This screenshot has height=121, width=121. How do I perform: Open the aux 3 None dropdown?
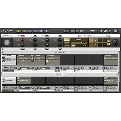click(96, 71)
